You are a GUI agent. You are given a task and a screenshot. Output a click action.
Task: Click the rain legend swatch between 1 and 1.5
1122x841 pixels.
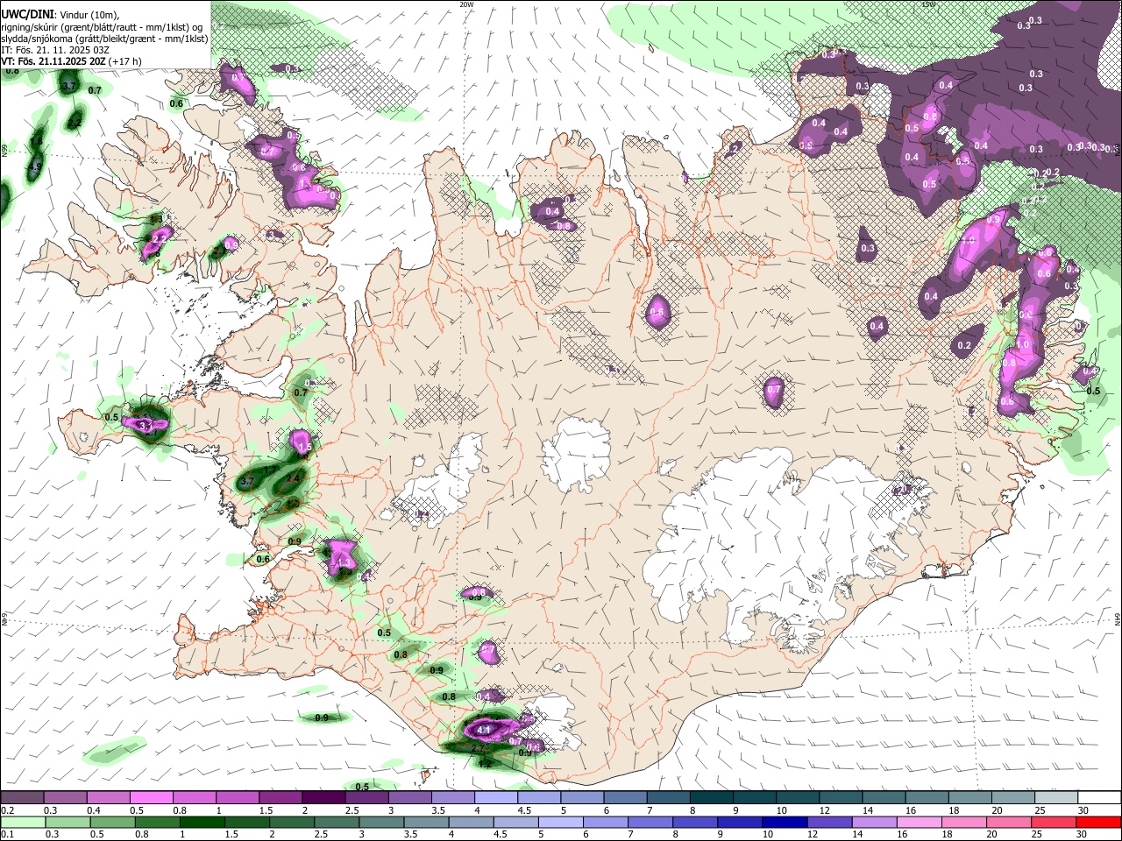[x=202, y=822]
